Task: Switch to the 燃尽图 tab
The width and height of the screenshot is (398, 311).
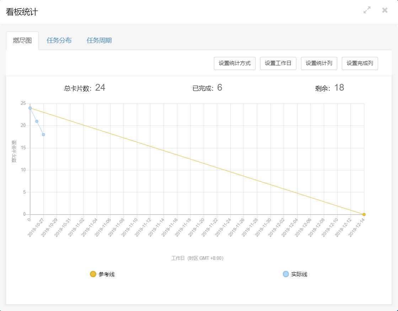Action: pyautogui.click(x=22, y=41)
